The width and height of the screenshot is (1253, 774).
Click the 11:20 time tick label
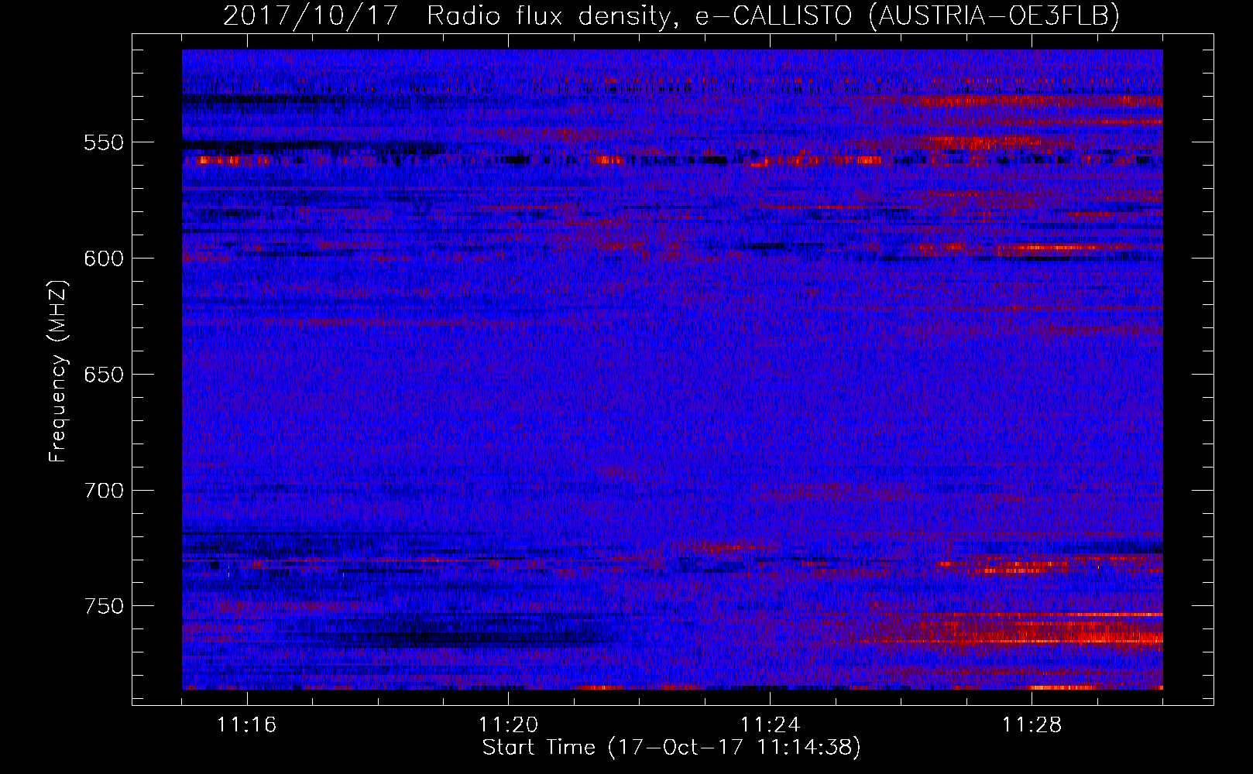[x=509, y=724]
